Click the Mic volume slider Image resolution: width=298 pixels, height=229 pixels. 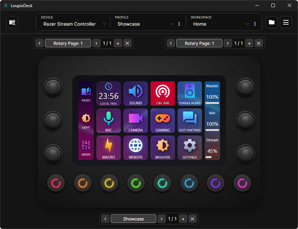coord(212,130)
